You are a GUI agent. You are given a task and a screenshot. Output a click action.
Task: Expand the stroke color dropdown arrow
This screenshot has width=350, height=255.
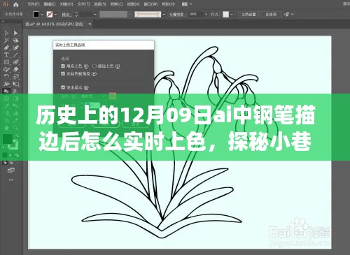tap(55, 15)
